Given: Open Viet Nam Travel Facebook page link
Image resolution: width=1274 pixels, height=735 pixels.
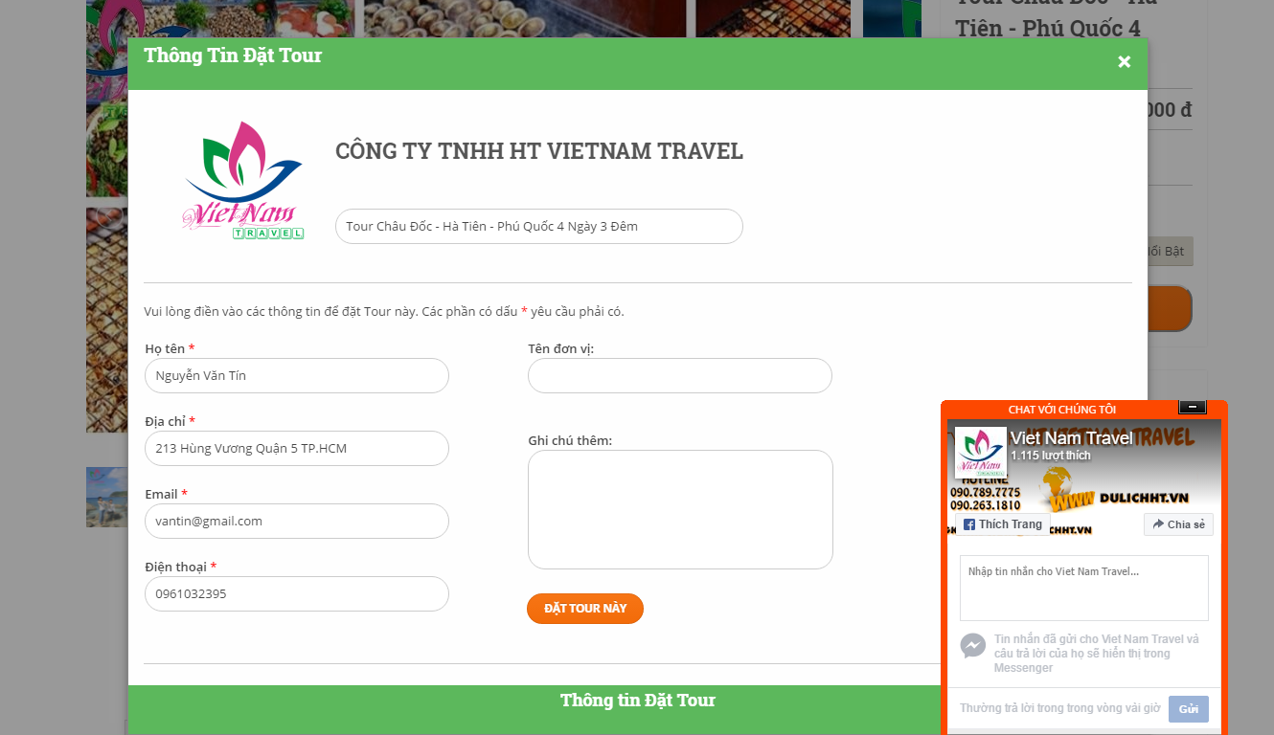Looking at the screenshot, I should pos(1071,438).
